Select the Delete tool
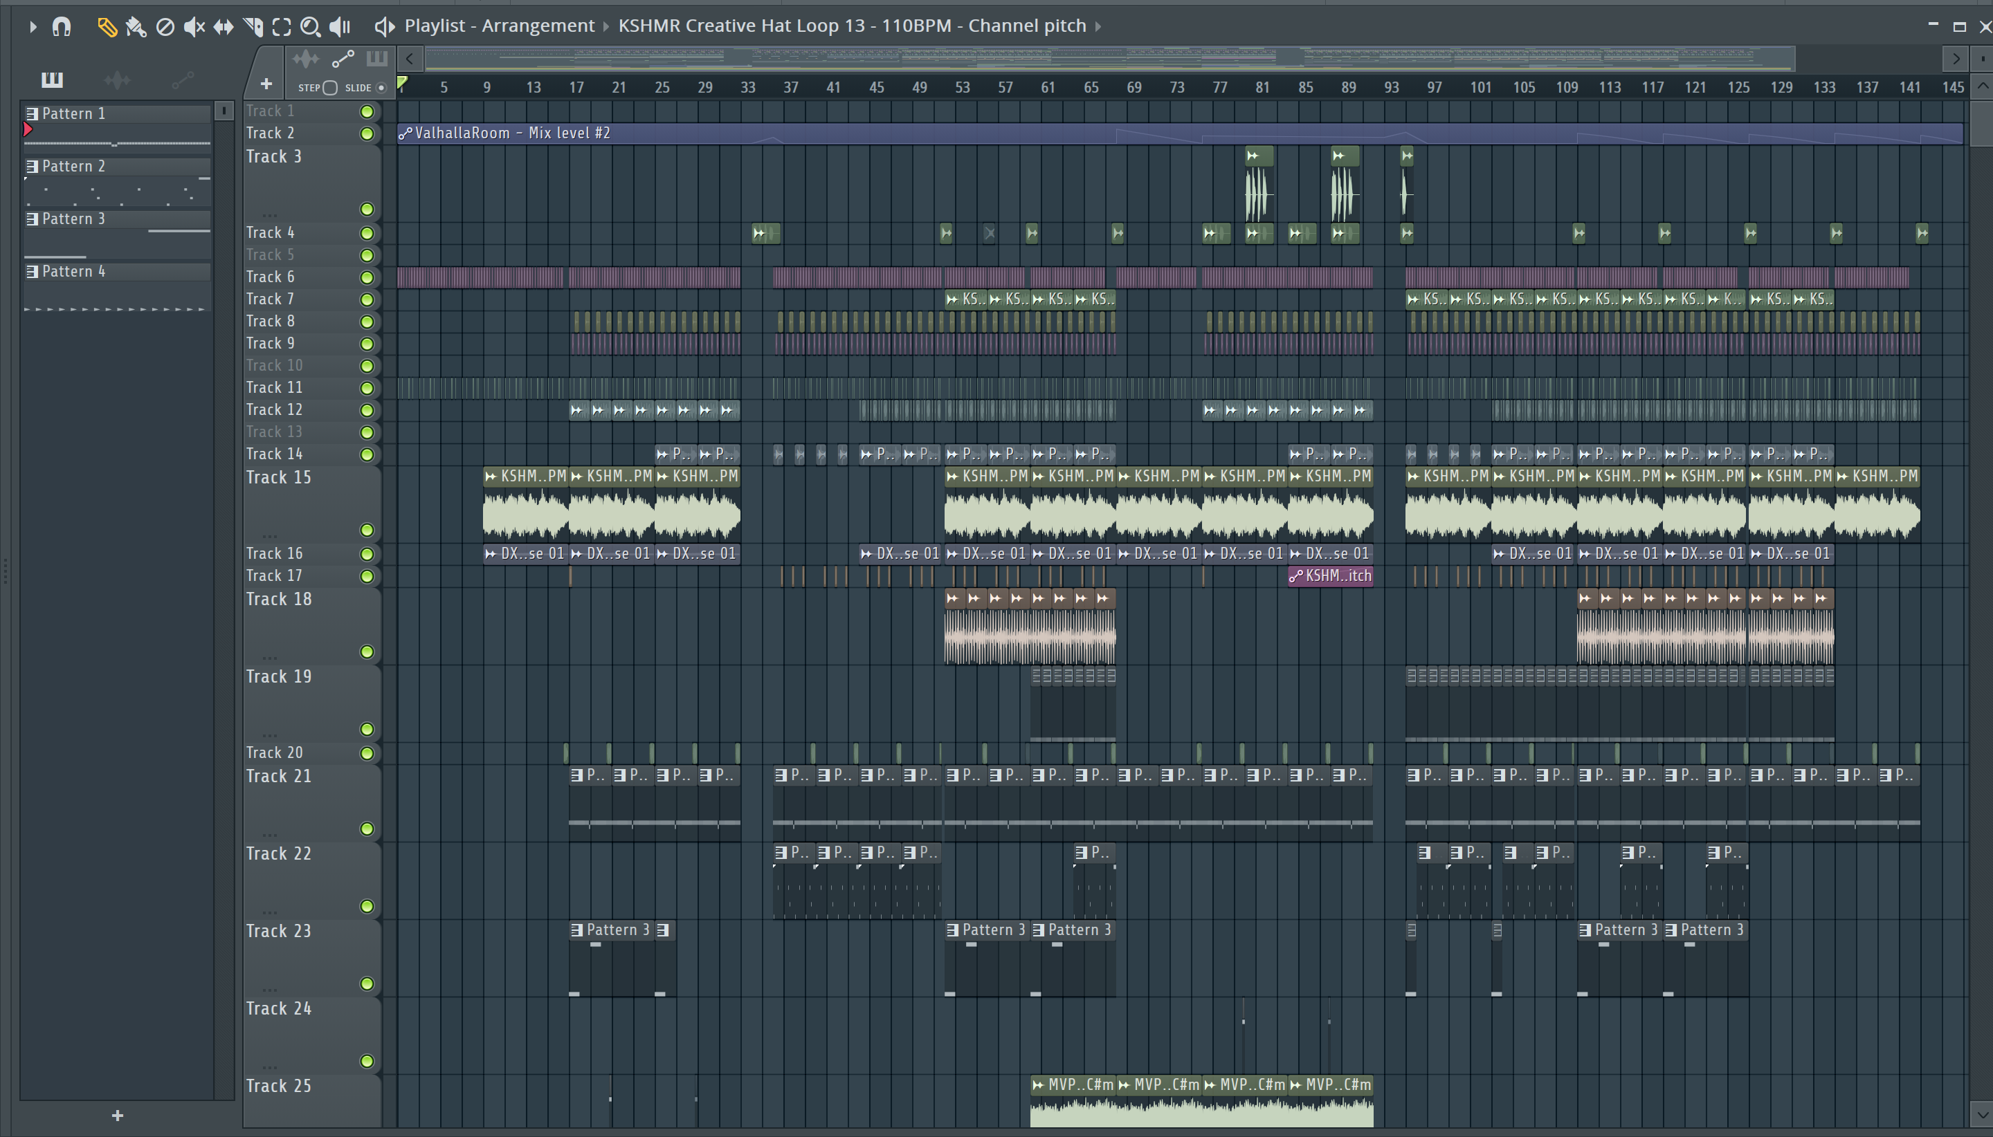The height and width of the screenshot is (1137, 1993). click(x=165, y=28)
